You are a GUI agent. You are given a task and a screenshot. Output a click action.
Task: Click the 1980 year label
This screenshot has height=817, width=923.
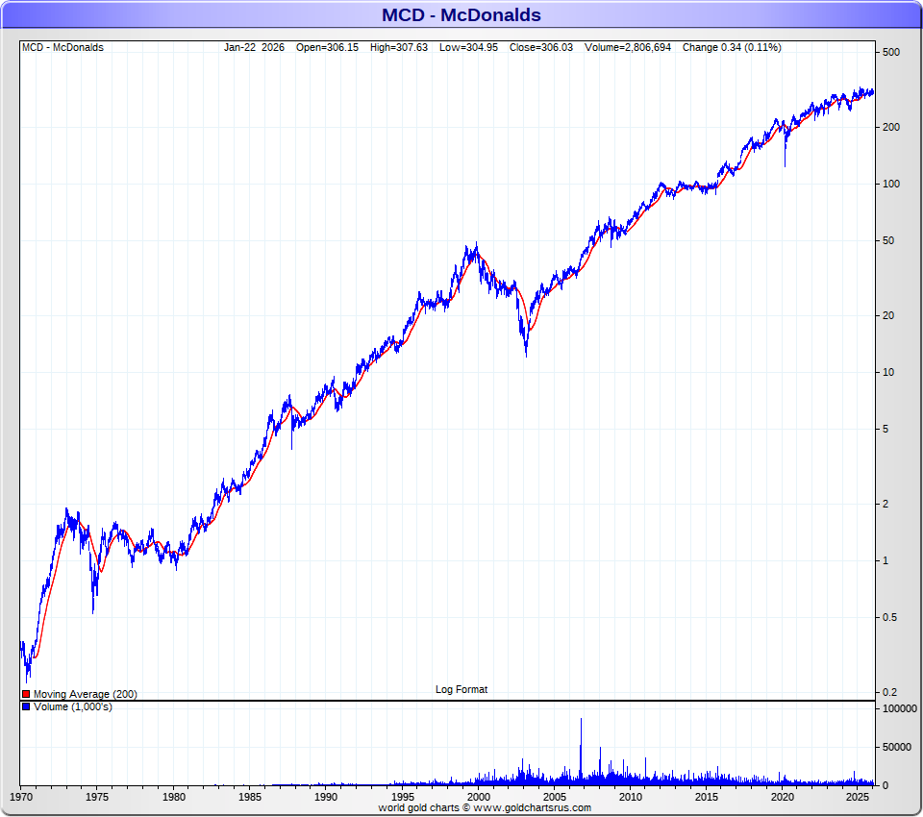[174, 797]
